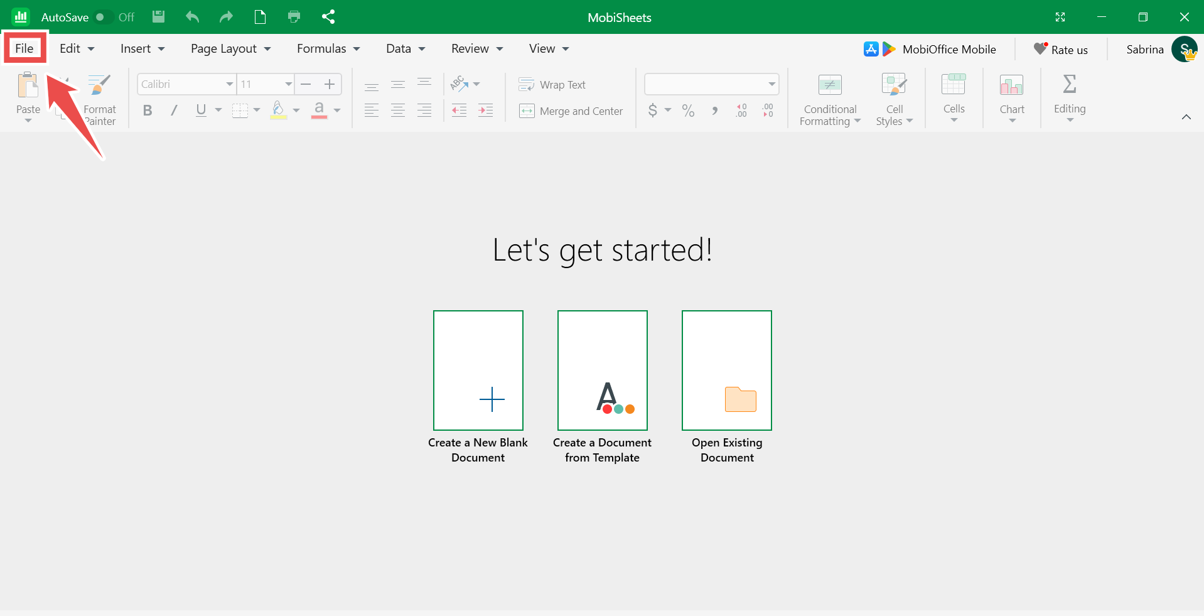Screen dimensions: 1204x616
Task: Click the fill color bucket icon
Action: pos(279,111)
